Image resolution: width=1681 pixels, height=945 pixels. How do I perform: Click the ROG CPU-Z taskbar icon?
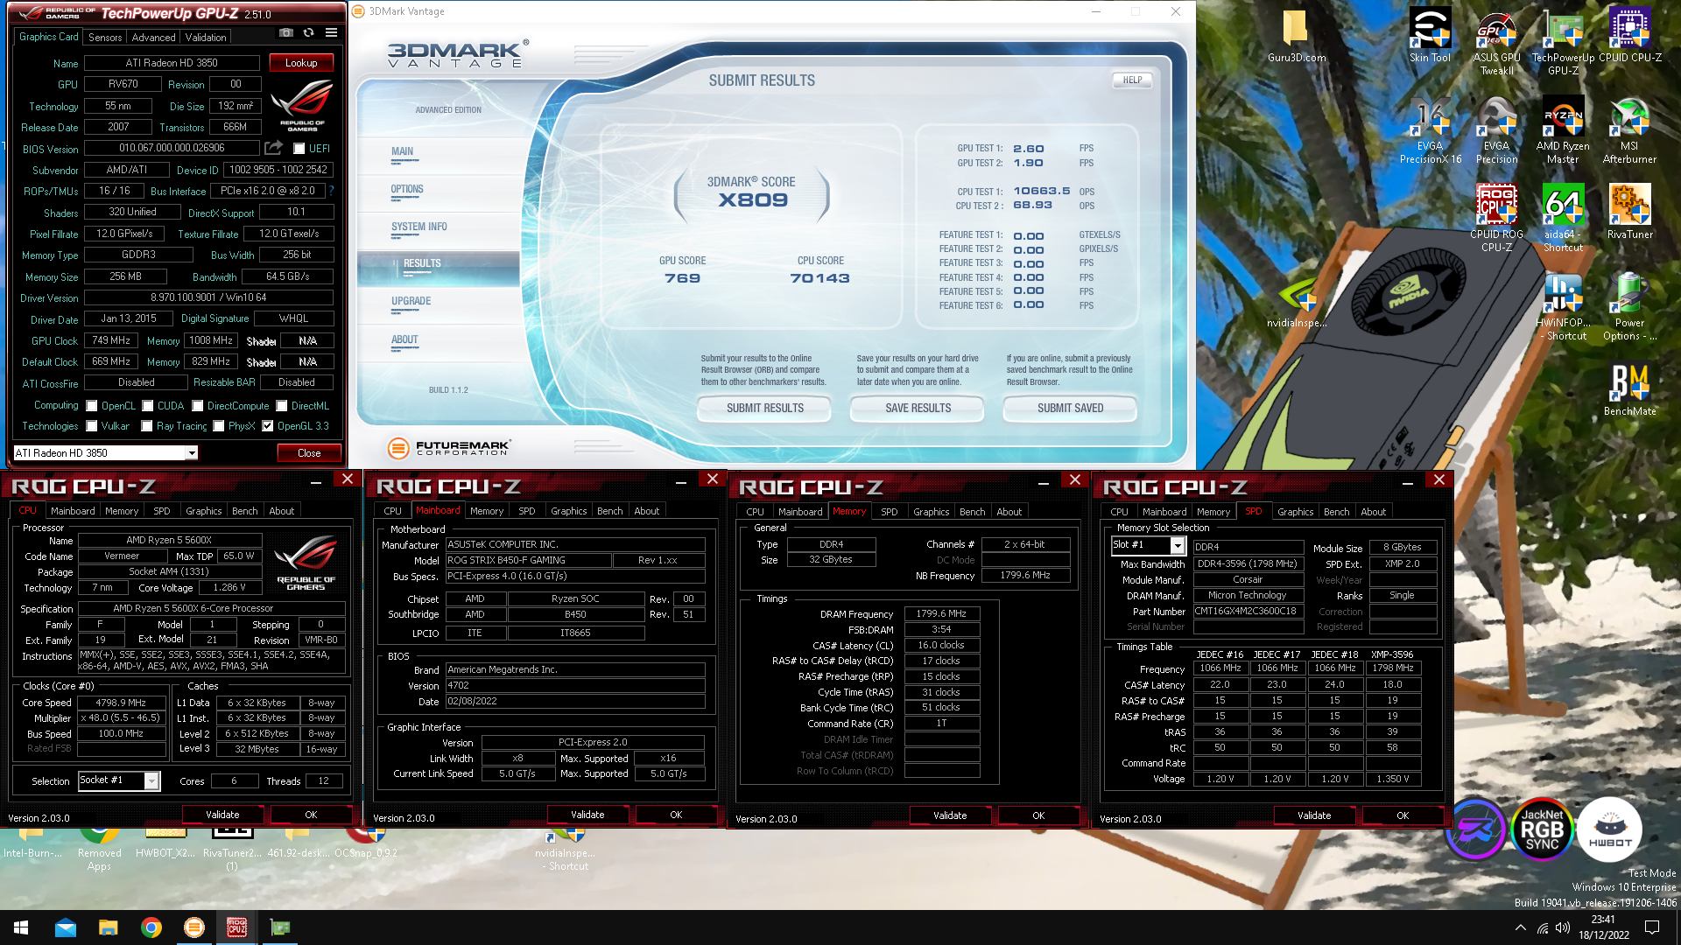(x=236, y=927)
